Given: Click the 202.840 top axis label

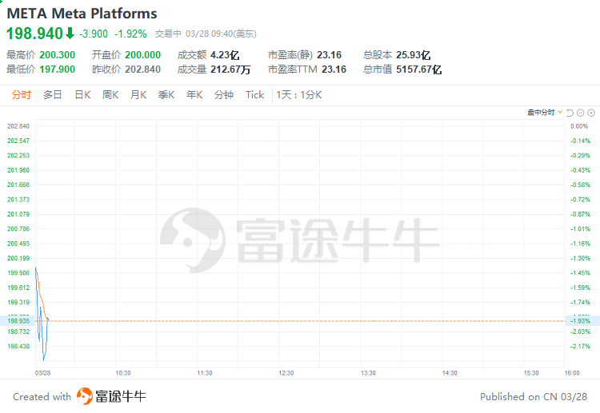Looking at the screenshot, I should click(x=18, y=126).
